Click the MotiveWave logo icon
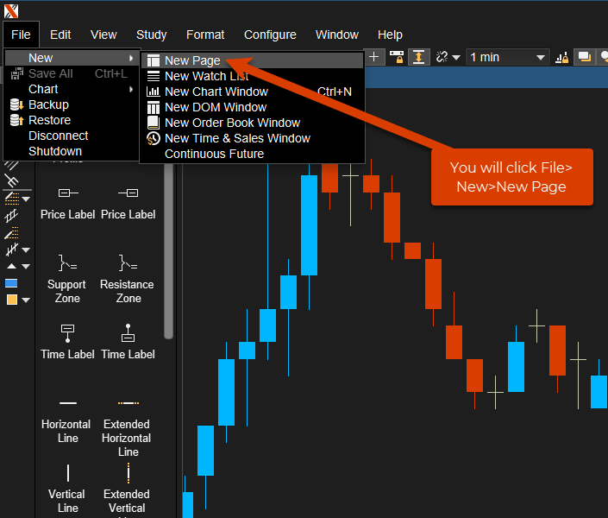Screen dimensions: 608x518 point(11,11)
